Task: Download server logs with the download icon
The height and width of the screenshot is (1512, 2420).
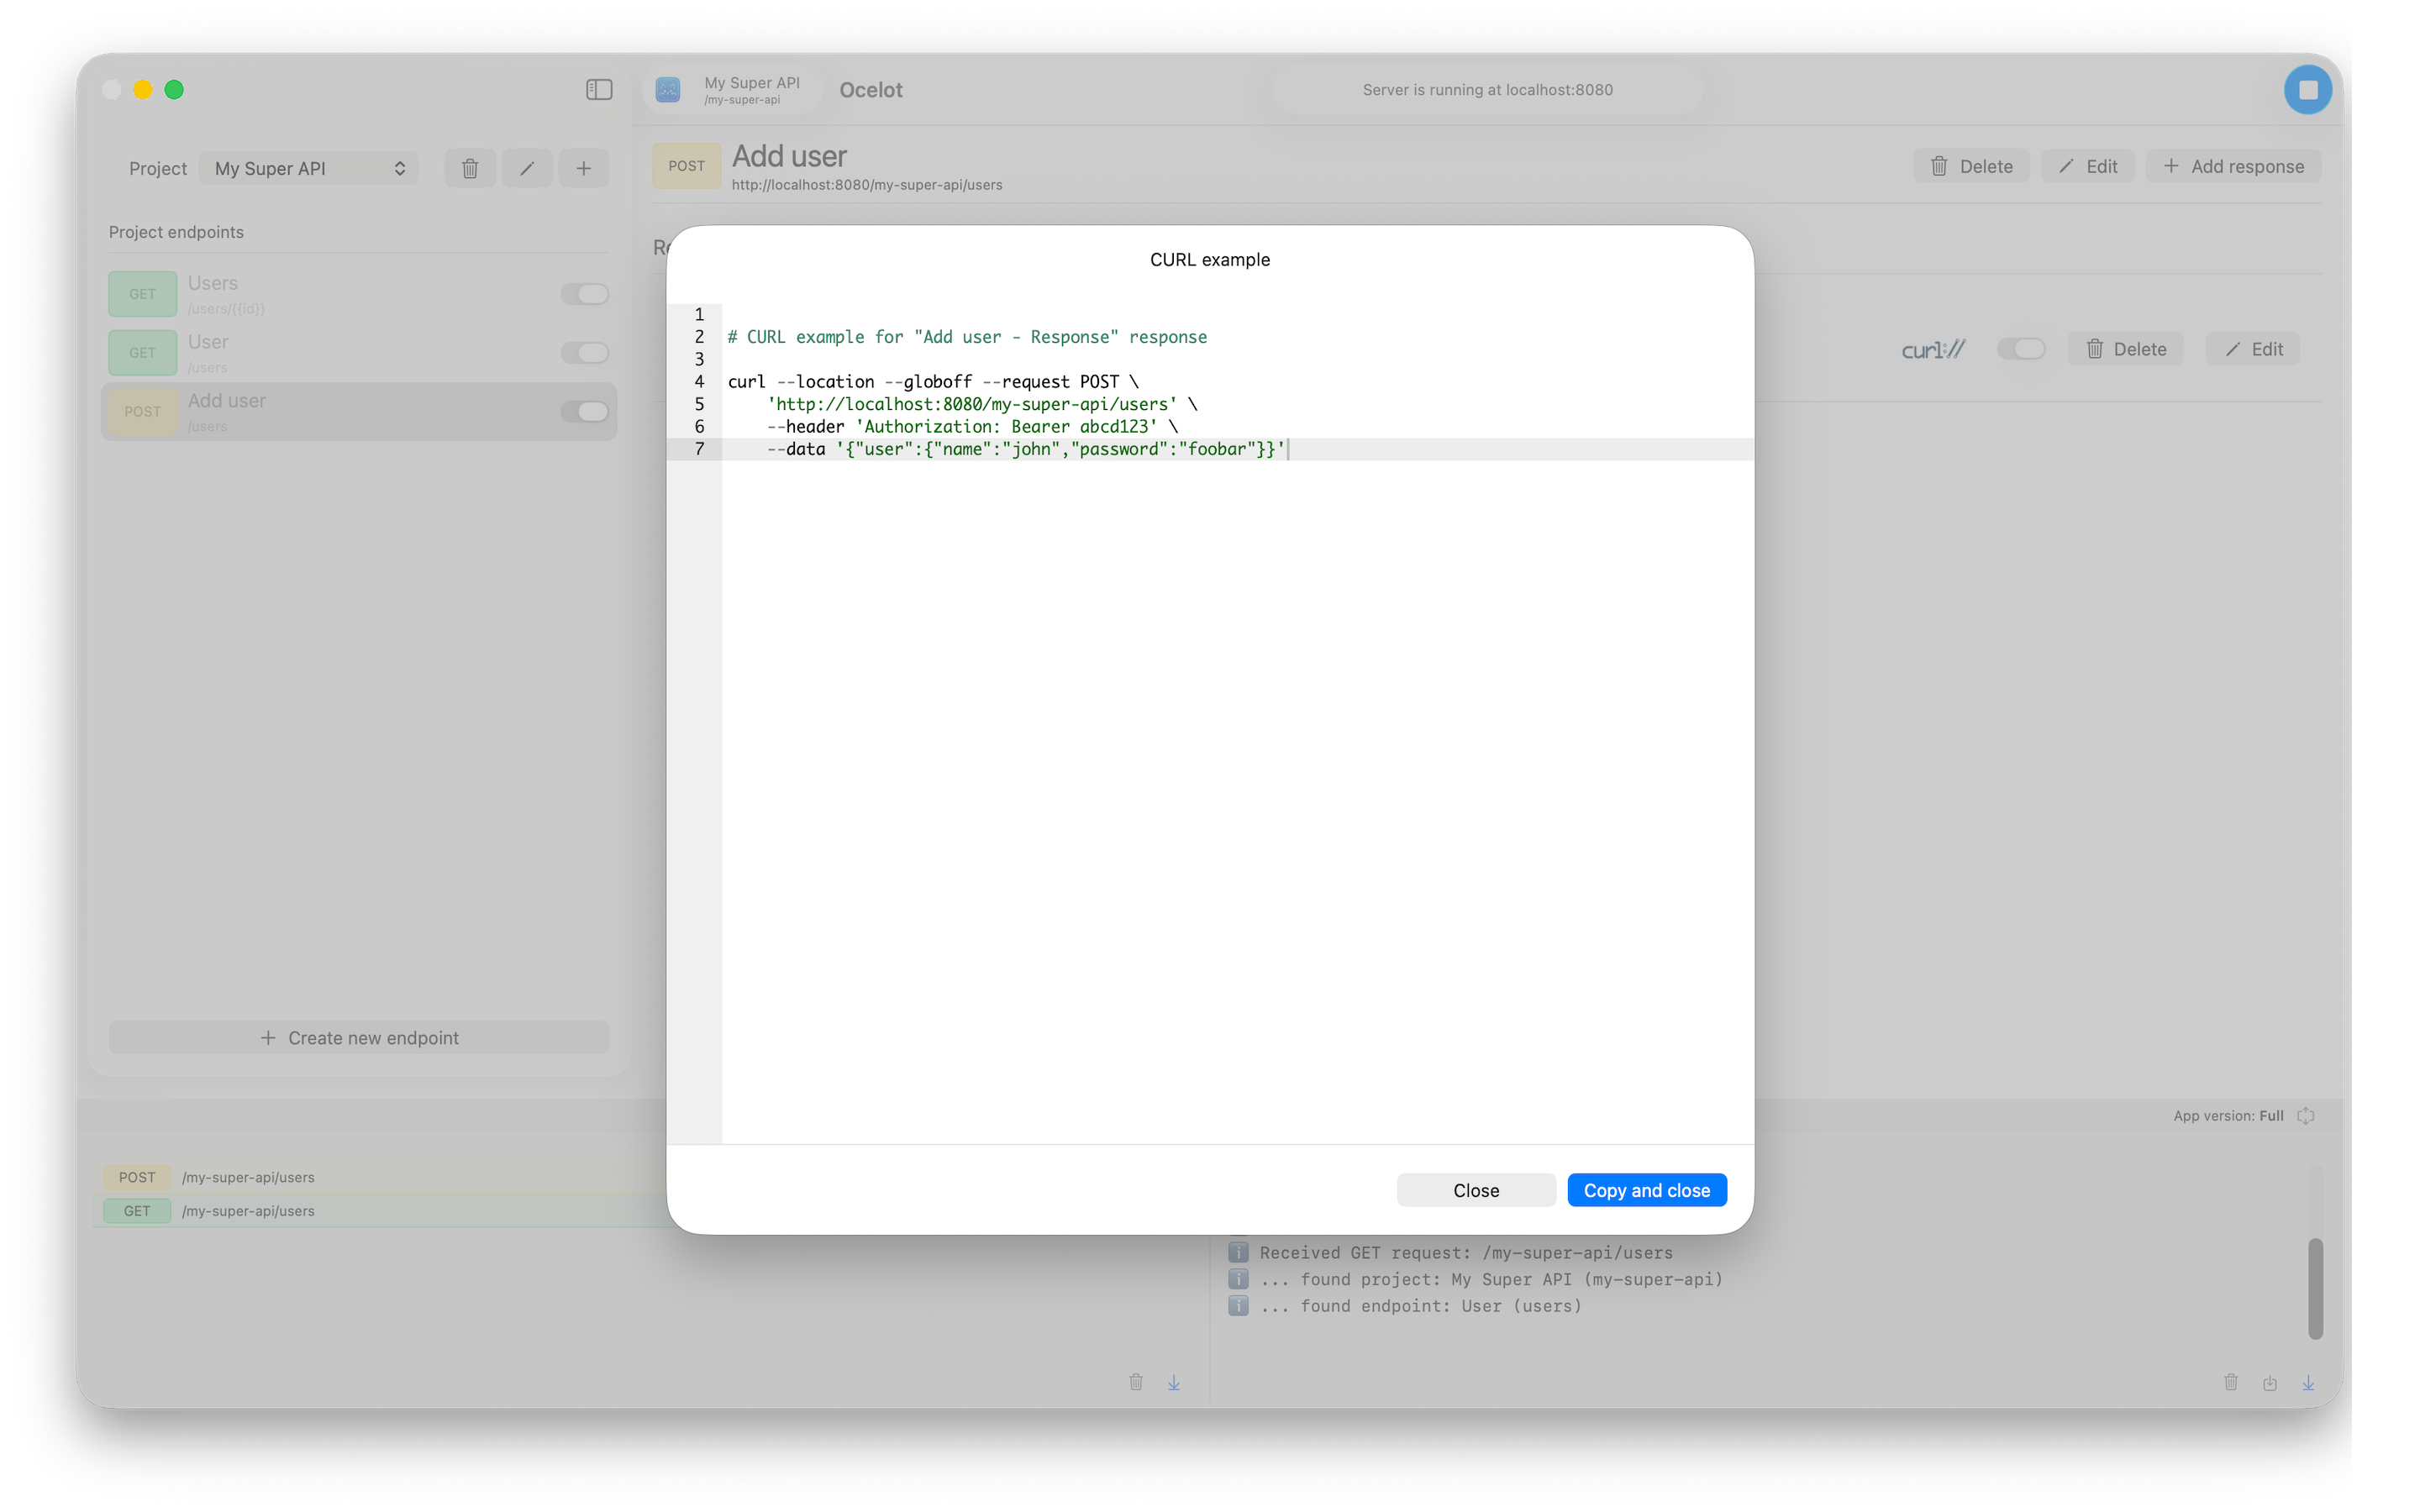Action: point(2308,1382)
